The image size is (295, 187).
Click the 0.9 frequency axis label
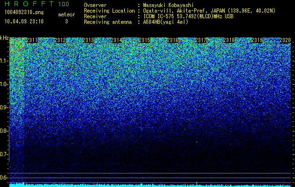(x=4, y=108)
